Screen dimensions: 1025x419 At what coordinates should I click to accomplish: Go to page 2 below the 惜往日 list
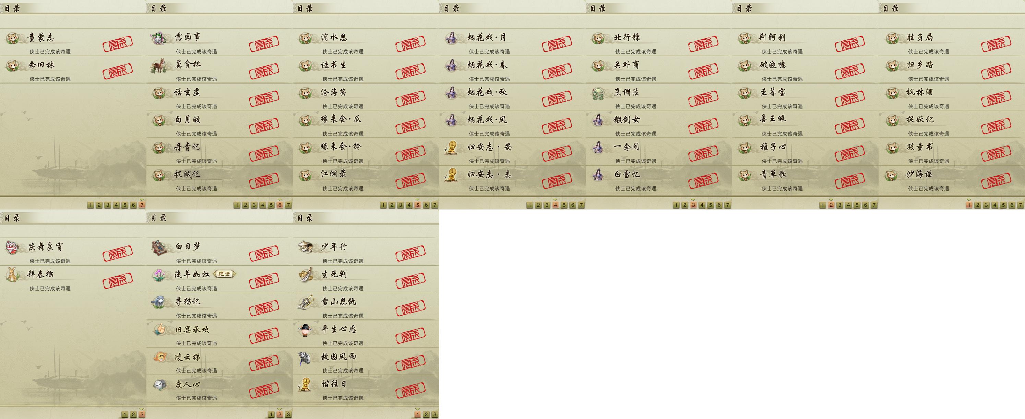tap(426, 414)
